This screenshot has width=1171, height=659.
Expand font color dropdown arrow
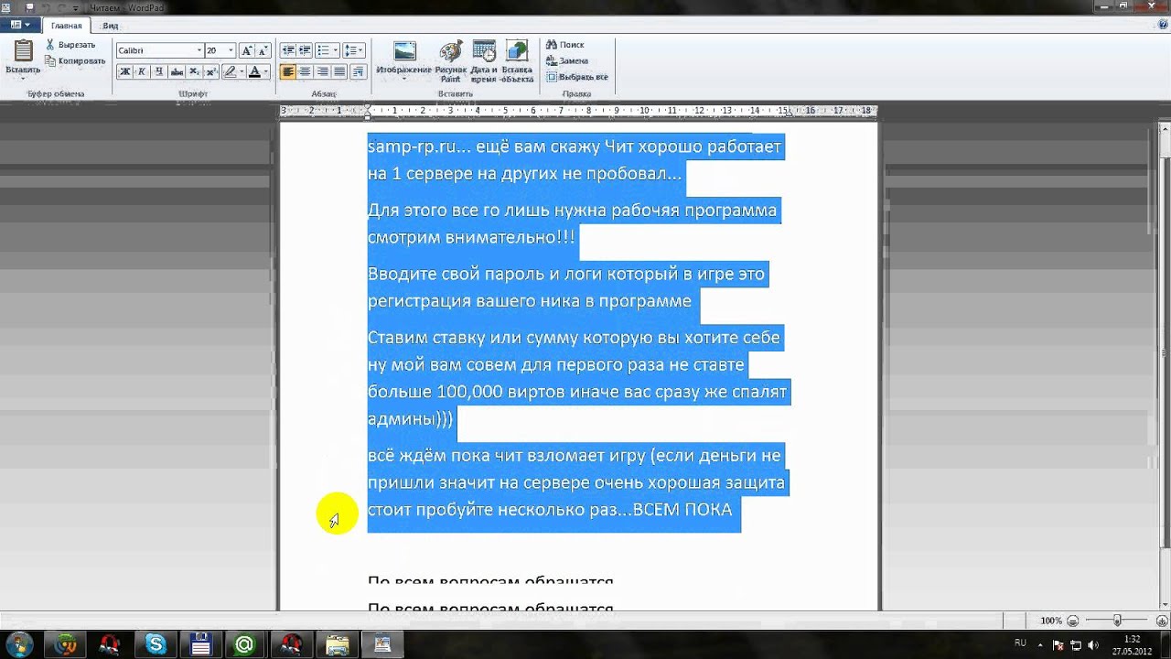pos(266,71)
